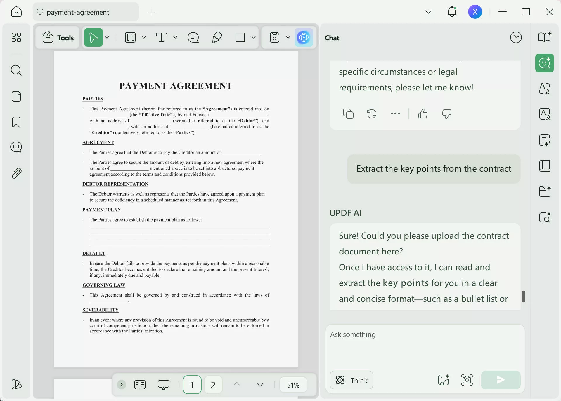
Task: Adjust the 51% zoom level control
Action: (293, 385)
